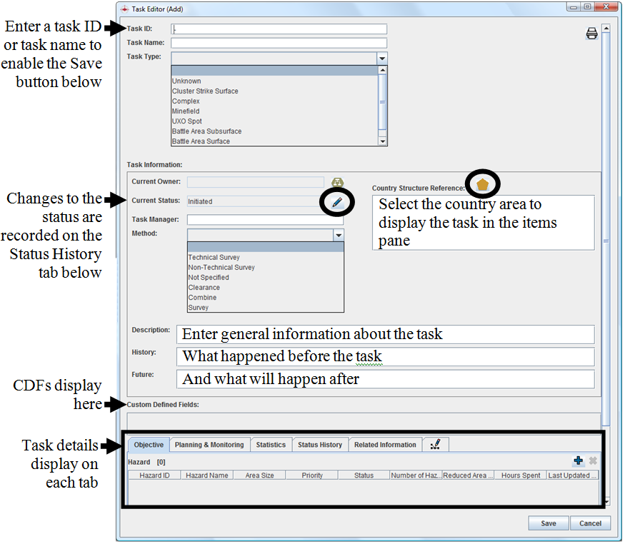Expand the Task Type dropdown
625x544 pixels.
click(382, 59)
